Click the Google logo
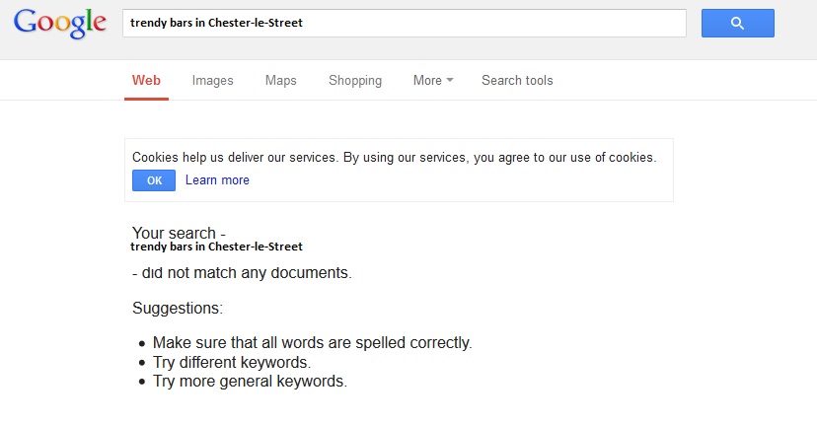The image size is (817, 424). [x=60, y=24]
